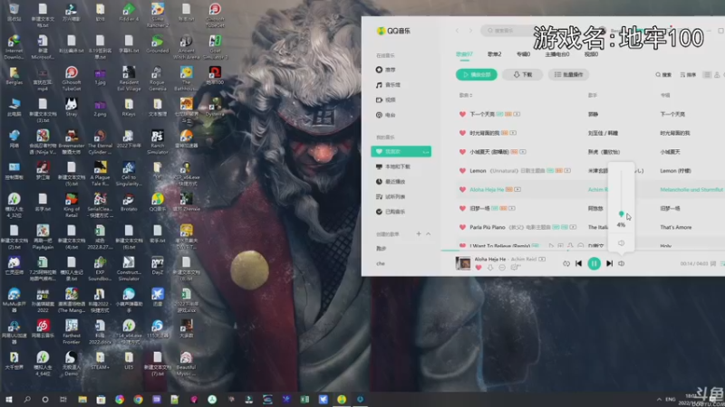Open the sort options for the song list
Image resolution: width=725 pixels, height=407 pixels.
tap(688, 75)
